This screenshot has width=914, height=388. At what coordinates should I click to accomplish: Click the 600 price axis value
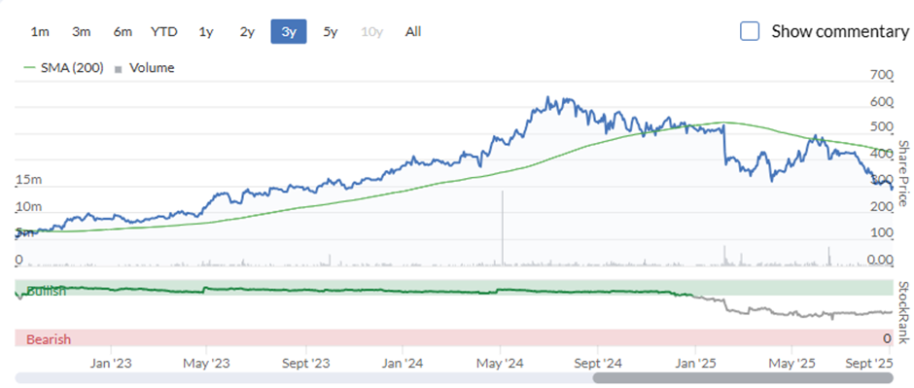click(x=881, y=101)
